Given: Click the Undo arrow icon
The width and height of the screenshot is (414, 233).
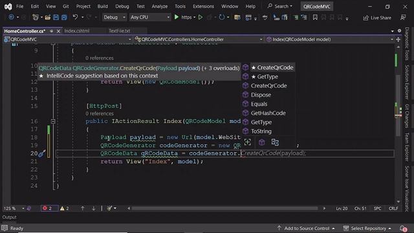Looking at the screenshot, I should click(75, 17).
